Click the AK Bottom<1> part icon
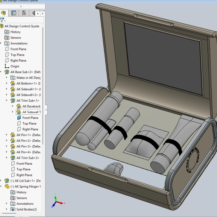Screen dimensions: 217x217 (x=13, y=83)
